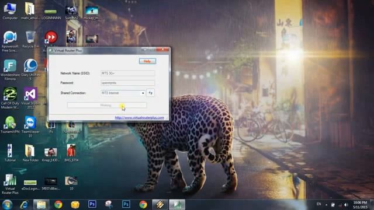Open the Windows Start menu
This screenshot has height=210, width=374.
pyautogui.click(x=7, y=205)
